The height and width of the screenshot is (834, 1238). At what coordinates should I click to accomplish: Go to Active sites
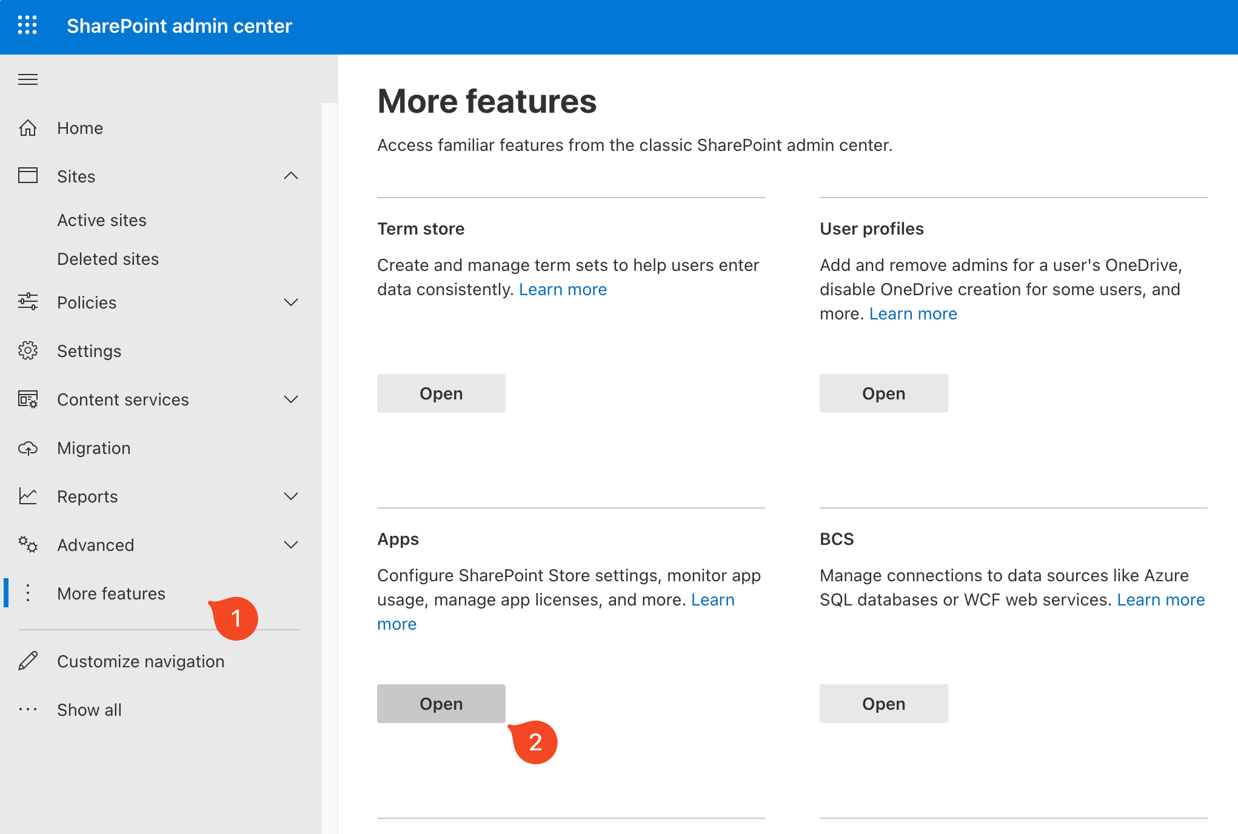(102, 220)
